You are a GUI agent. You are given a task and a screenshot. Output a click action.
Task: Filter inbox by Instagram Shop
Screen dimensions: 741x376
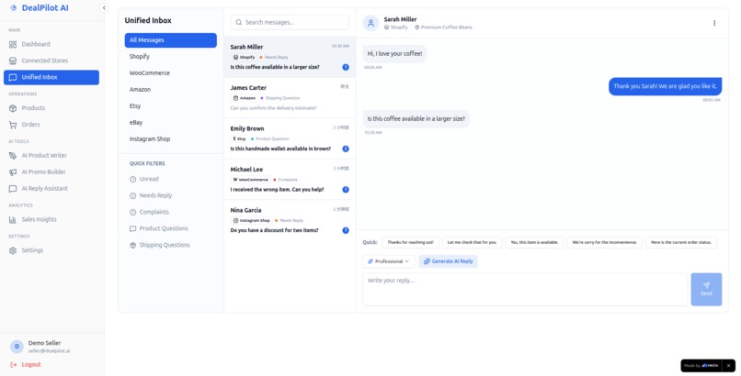coord(171,139)
